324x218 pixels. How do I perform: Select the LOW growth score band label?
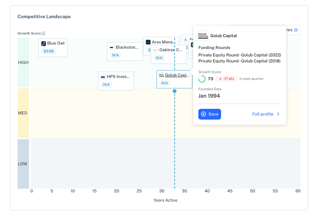[23, 164]
